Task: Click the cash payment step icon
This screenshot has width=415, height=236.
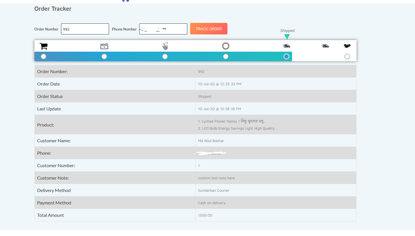Action: click(x=104, y=46)
